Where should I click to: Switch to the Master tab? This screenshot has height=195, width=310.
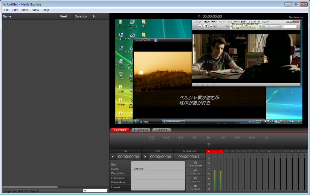click(x=162, y=130)
